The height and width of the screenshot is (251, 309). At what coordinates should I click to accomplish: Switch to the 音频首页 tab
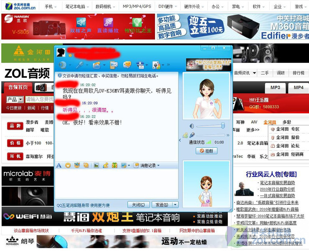click(18, 87)
